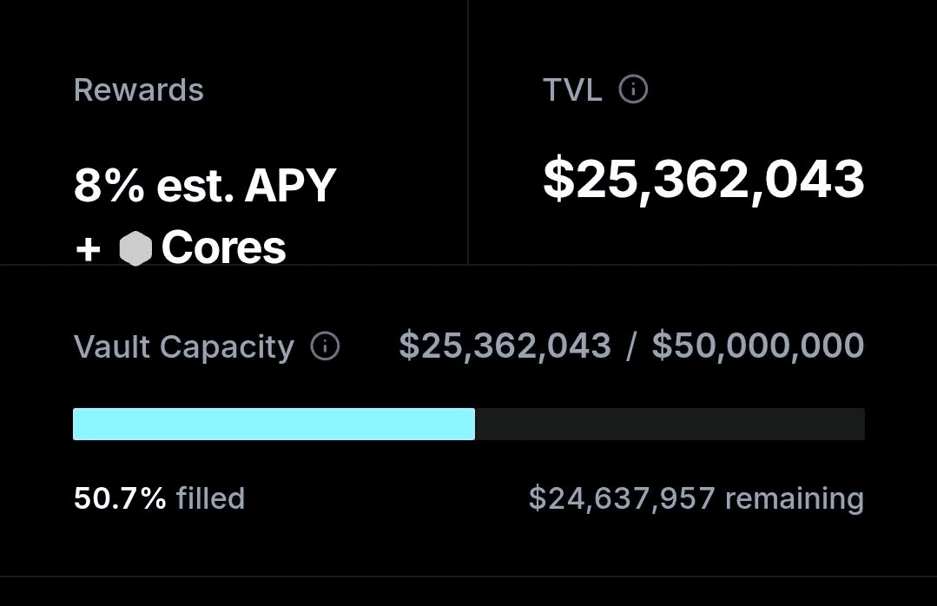
Task: Click the TVL heading label
Action: tap(572, 90)
